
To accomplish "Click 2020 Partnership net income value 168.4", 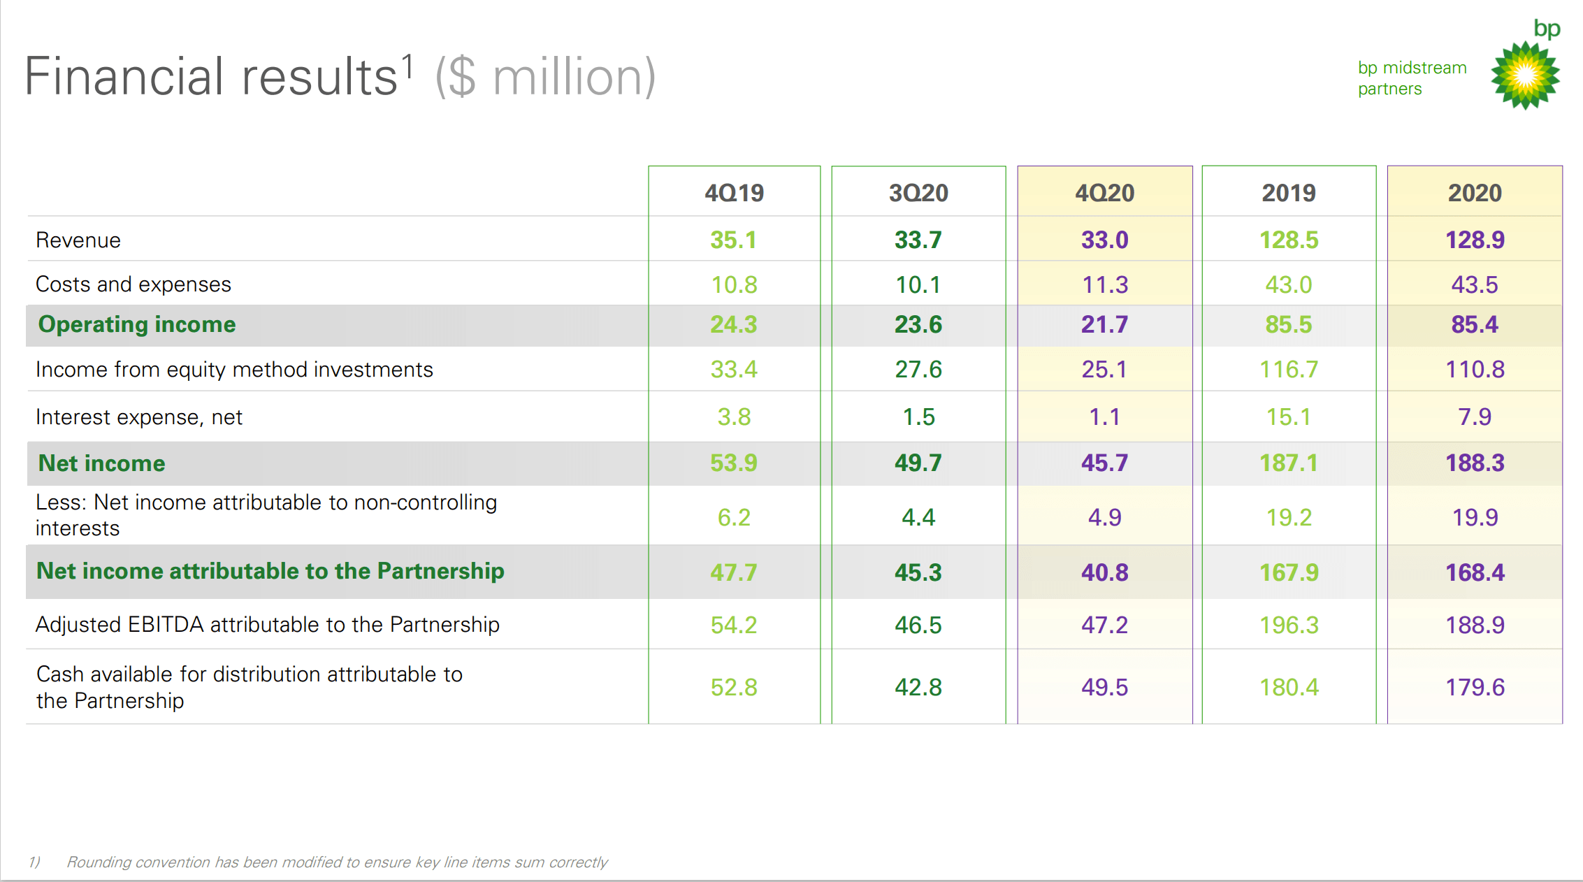I will coord(1475,573).
